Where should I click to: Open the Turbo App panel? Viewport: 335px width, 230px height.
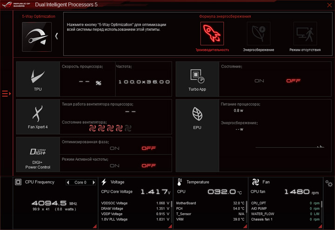(197, 79)
